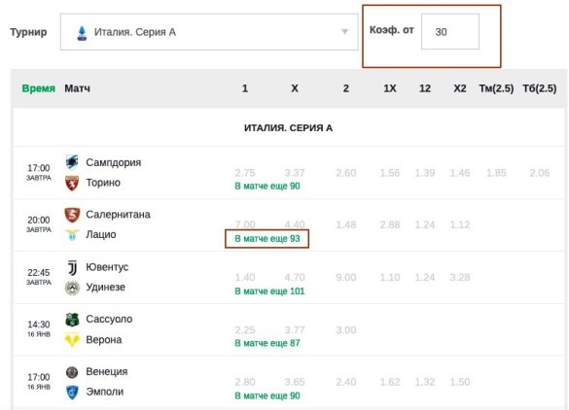Click the Тб(2.5) column header
The height and width of the screenshot is (410, 569).
539,88
